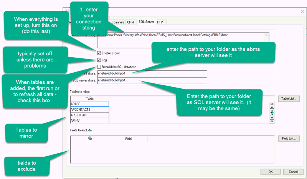Viewport: 307px width, 179px height.
Task: Jump to first row in tables navigator
Action: point(272,104)
